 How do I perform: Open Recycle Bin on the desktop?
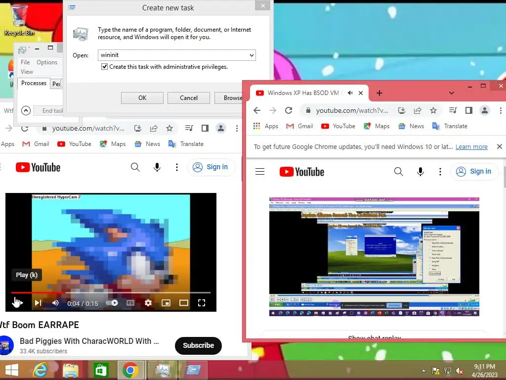coord(19,19)
